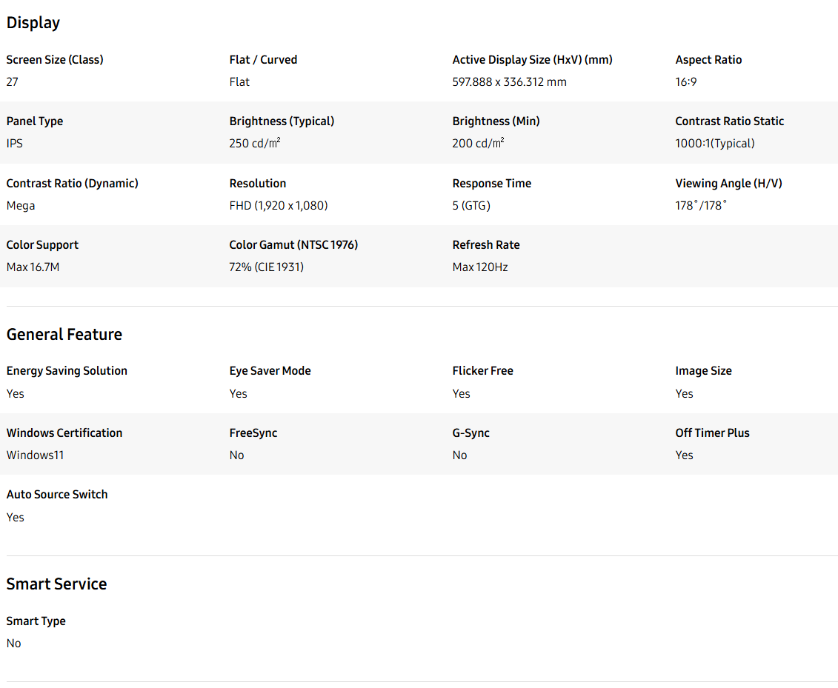Click the Windows11 certification value

point(35,455)
